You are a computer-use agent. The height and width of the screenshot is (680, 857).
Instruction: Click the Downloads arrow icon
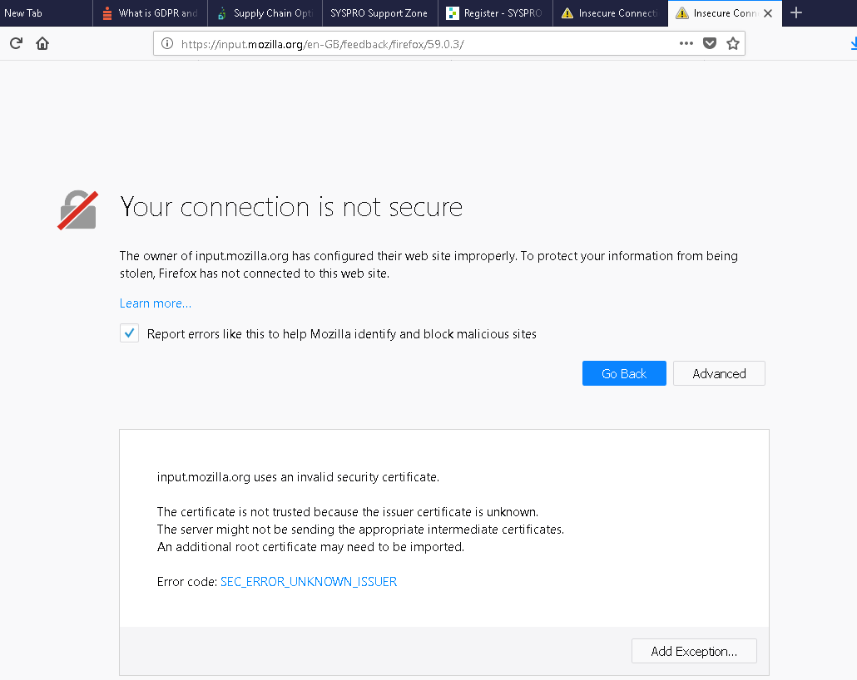point(850,44)
